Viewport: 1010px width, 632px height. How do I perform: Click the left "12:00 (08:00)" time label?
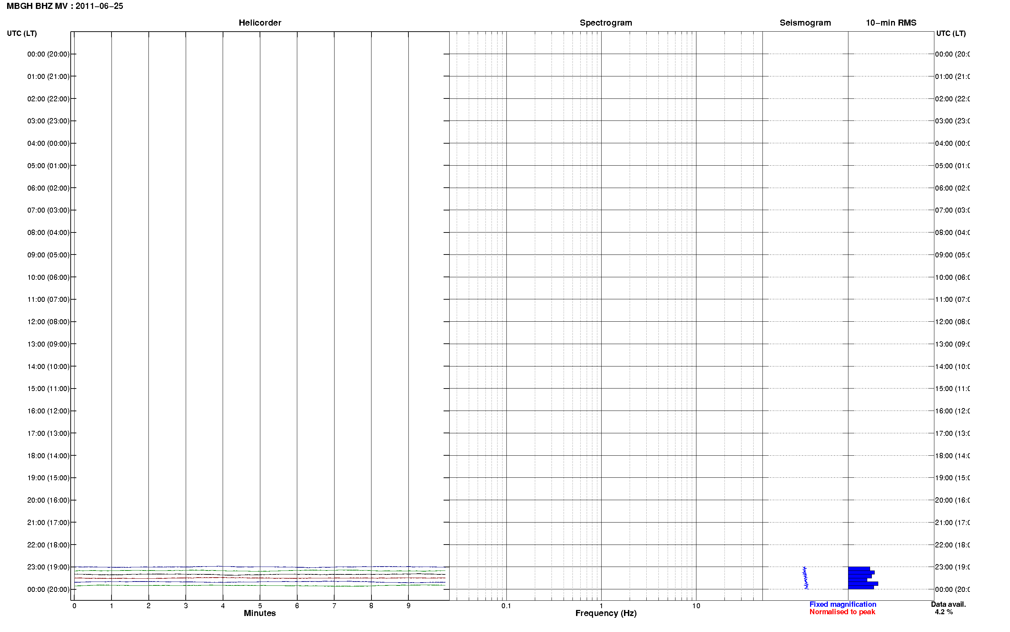(x=48, y=322)
